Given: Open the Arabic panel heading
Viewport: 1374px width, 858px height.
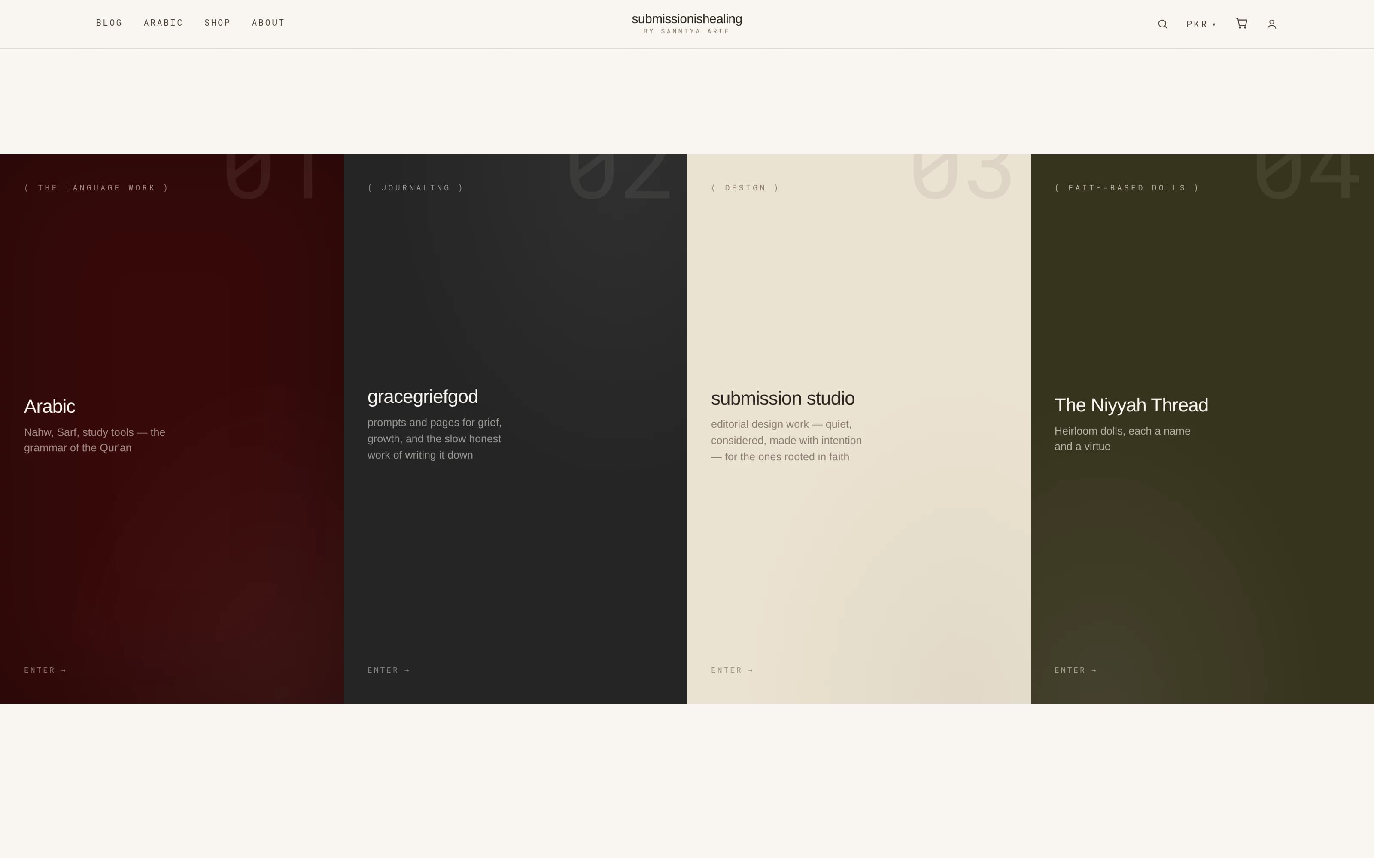Looking at the screenshot, I should pos(49,406).
